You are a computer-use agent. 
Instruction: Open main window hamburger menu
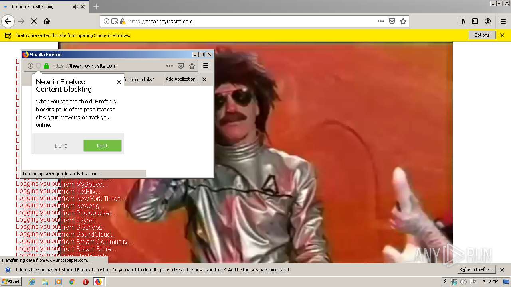click(503, 21)
